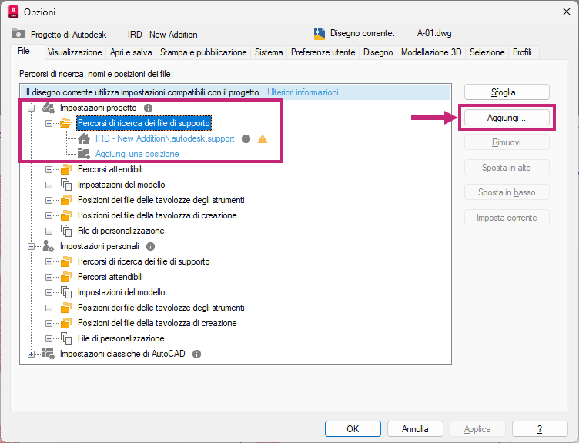Collapse the Impostazioni personali tree node
579x443 pixels.
(x=31, y=246)
